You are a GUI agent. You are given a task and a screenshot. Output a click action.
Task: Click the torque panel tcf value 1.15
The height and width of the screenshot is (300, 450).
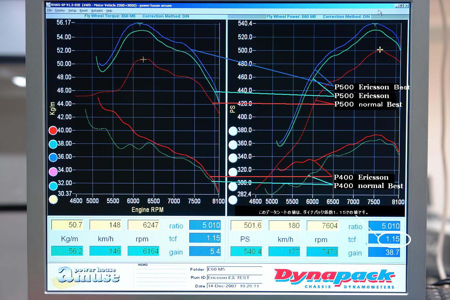(x=205, y=238)
